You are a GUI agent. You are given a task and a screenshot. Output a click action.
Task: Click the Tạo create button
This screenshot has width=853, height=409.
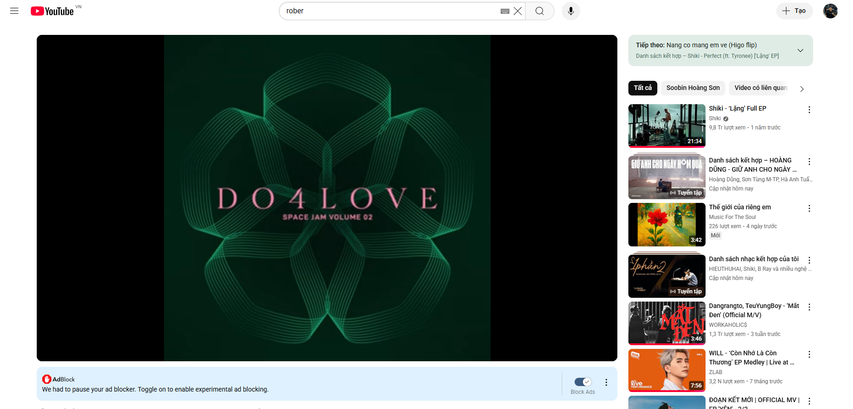pos(794,11)
